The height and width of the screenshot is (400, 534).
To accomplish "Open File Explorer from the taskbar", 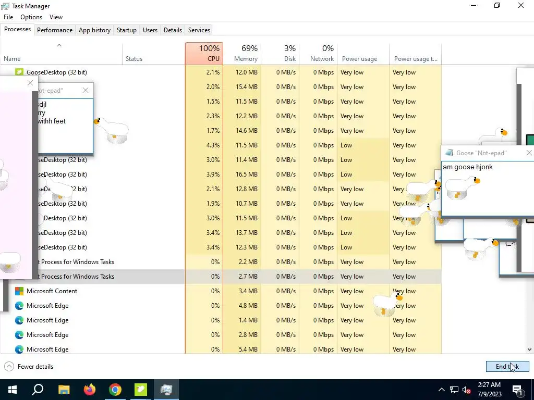I will (x=64, y=390).
